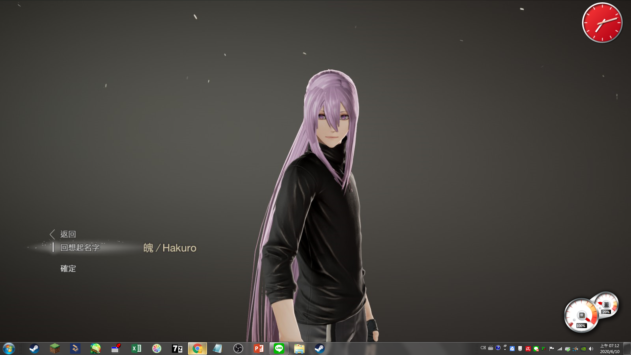This screenshot has width=631, height=355.
Task: Confirm with the 確定 option
Action: pos(68,269)
